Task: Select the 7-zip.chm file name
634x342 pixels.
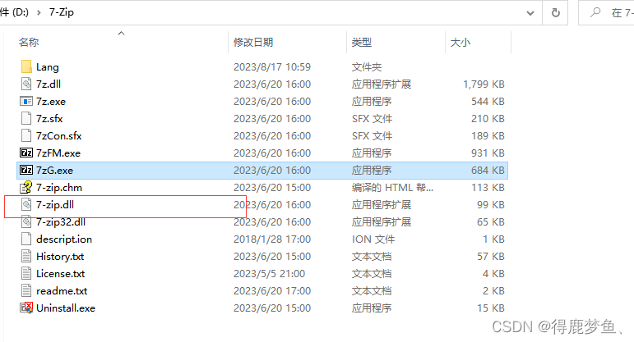Action: (59, 188)
